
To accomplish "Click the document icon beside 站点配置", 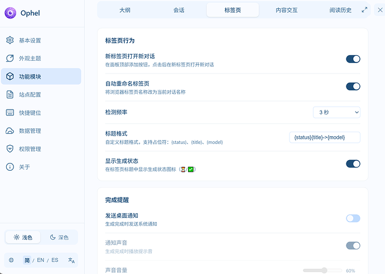I will click(x=10, y=94).
